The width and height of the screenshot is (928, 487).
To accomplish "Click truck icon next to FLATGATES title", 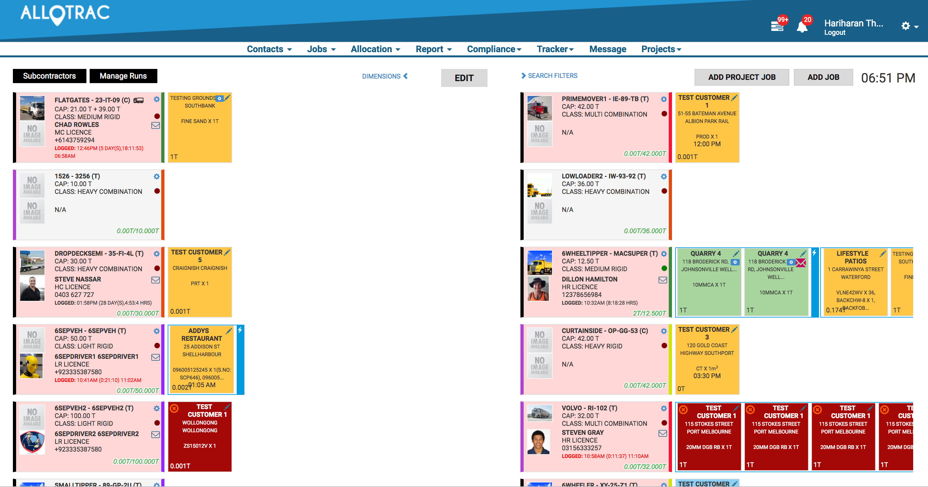I will coord(138,100).
